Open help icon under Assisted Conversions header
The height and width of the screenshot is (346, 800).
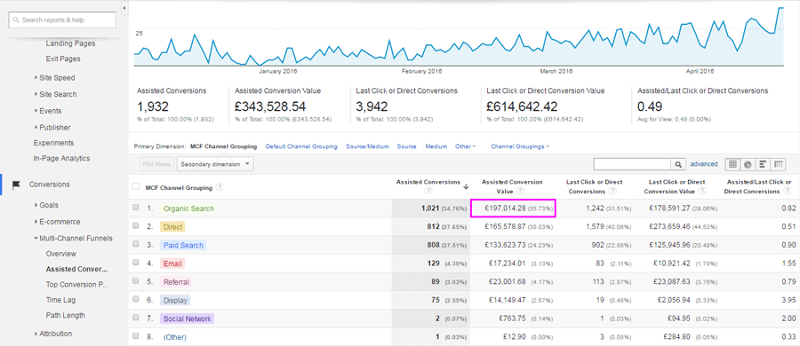(x=428, y=191)
